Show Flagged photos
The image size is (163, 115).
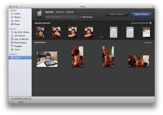tap(18, 46)
